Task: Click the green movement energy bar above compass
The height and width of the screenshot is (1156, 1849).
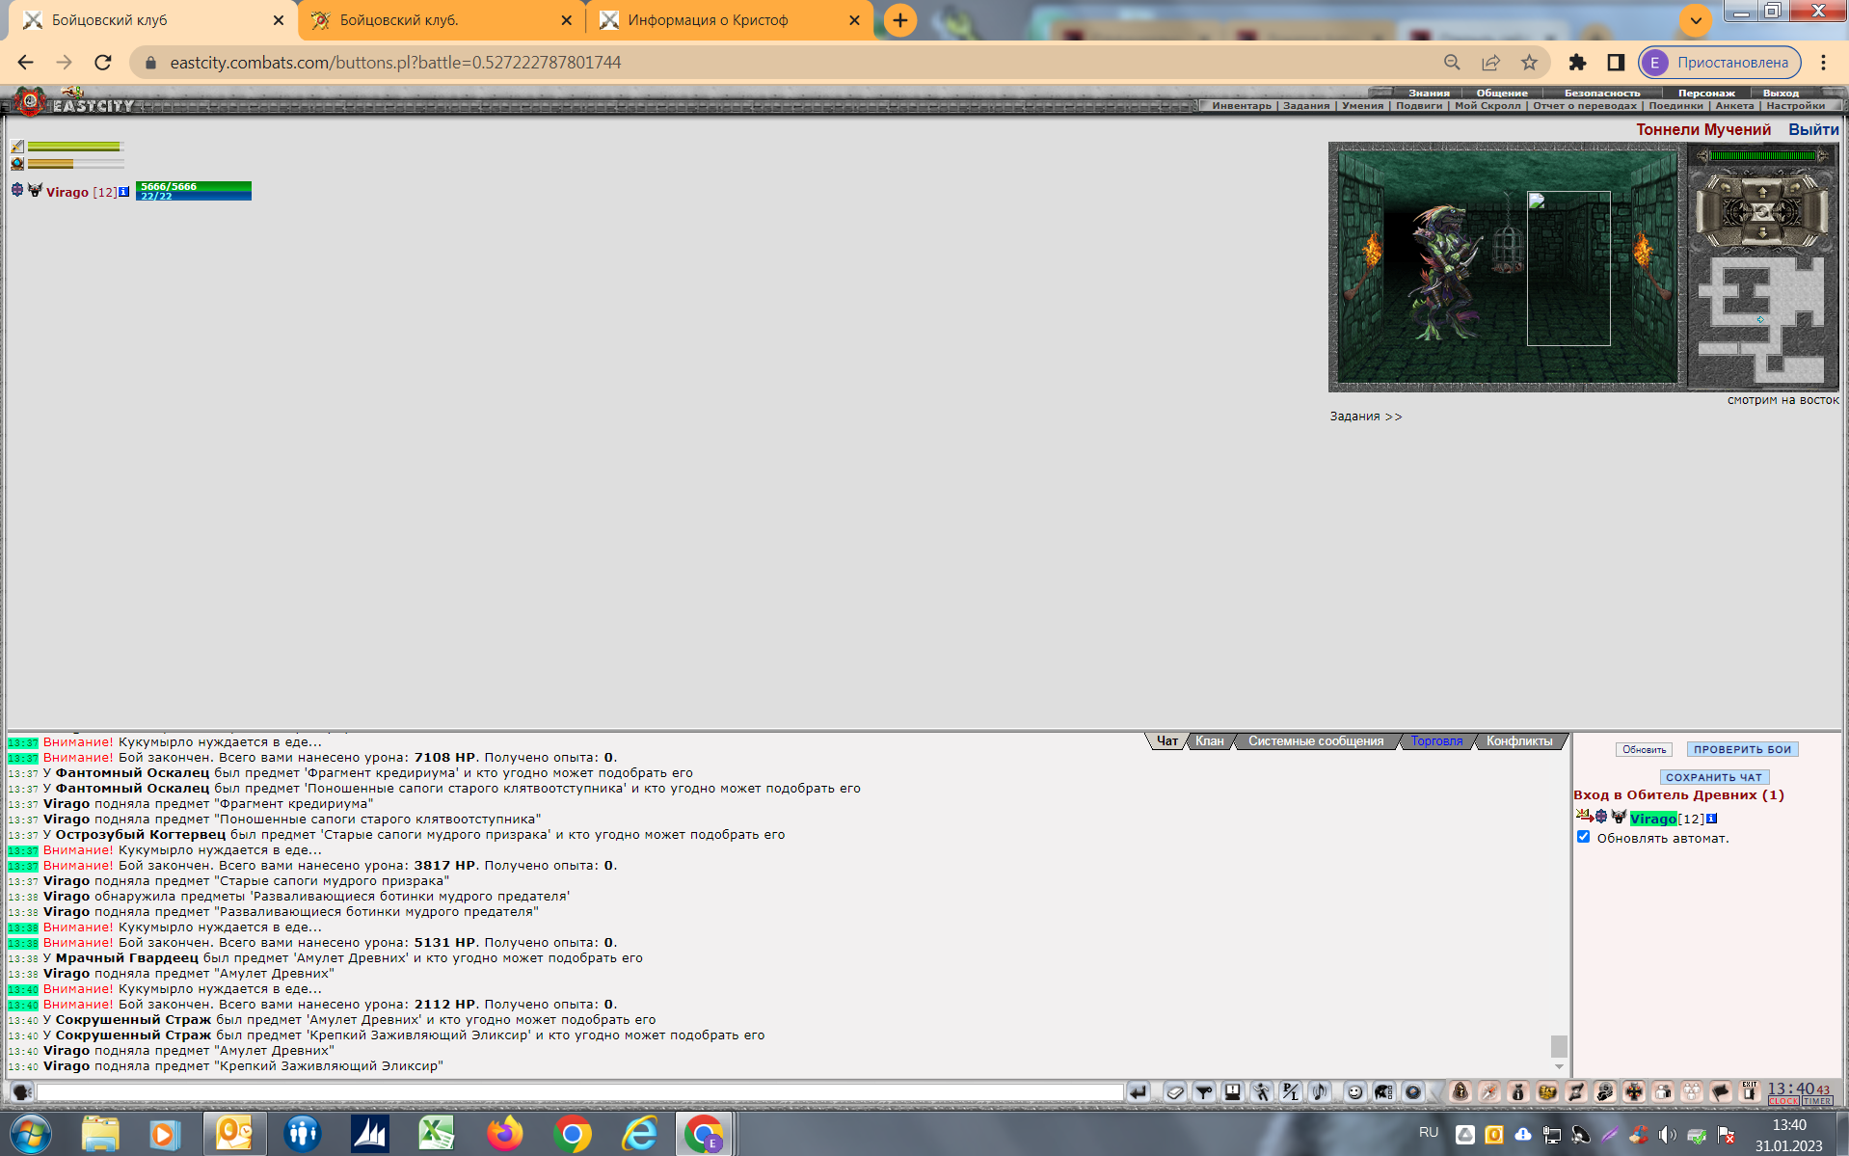Action: [x=1762, y=155]
